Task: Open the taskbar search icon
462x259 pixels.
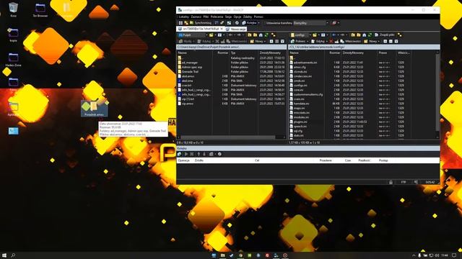Action: point(13,255)
